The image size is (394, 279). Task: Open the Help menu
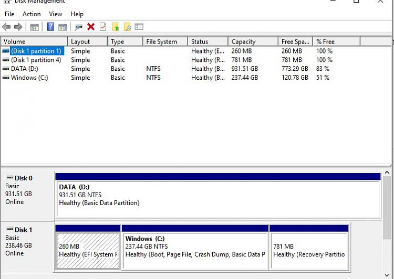click(77, 14)
